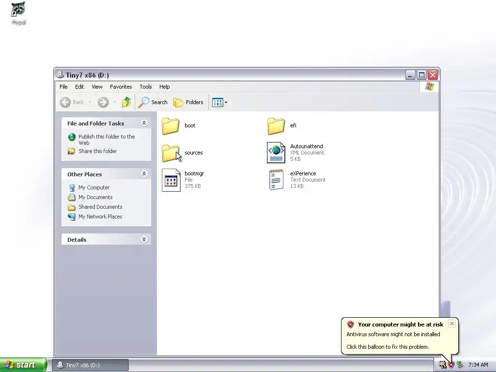Select the Autounattend file name
The image size is (496, 372).
307,146
